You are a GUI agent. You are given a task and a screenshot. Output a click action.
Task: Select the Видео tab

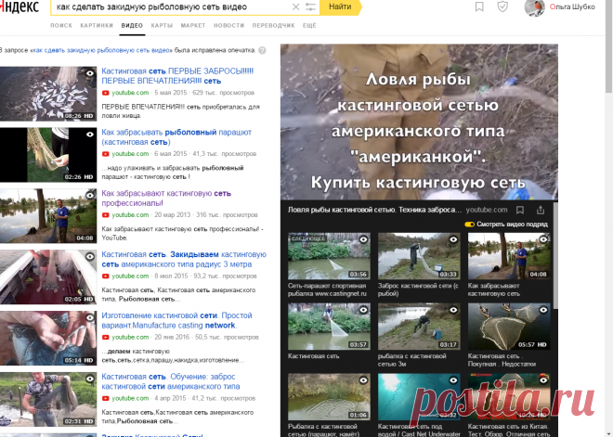point(132,25)
